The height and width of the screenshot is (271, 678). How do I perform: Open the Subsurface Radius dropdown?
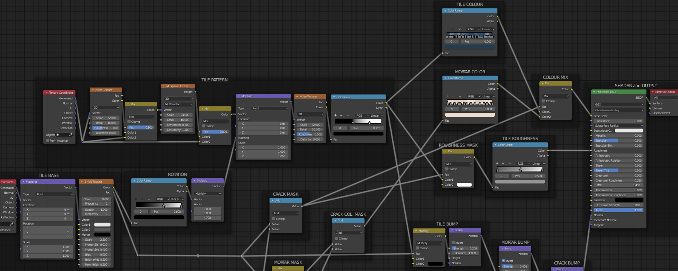pyautogui.click(x=618, y=126)
